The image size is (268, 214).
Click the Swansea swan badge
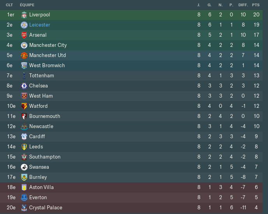coord(24,167)
